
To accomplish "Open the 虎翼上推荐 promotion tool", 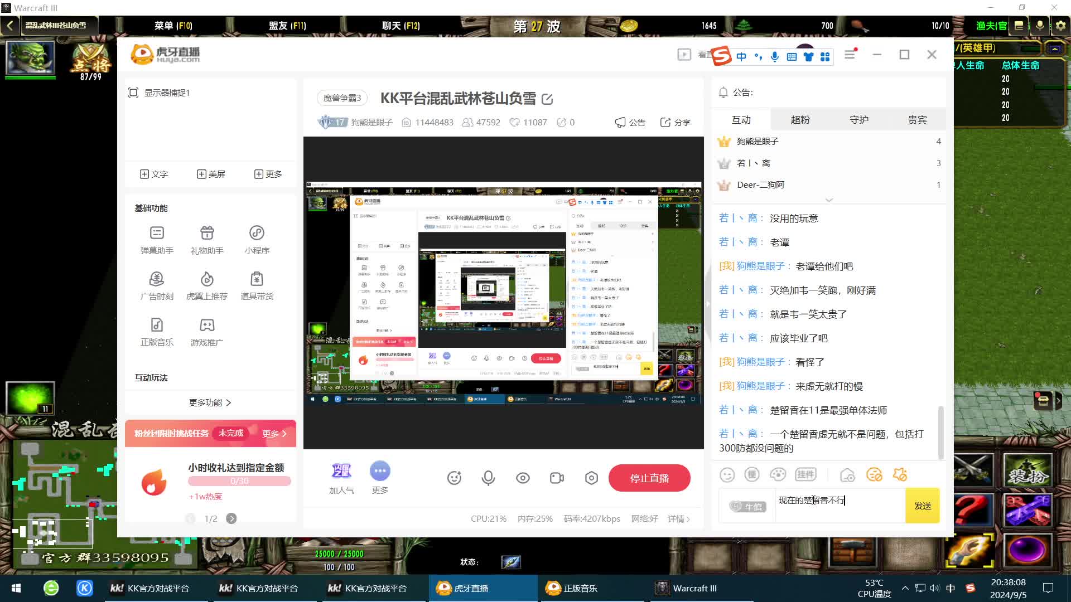I will point(207,286).
